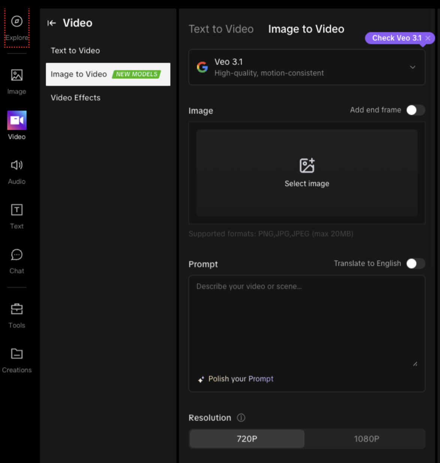Expand the Veo 3.1 model selector
Screen dimensions: 440x463
coord(413,67)
